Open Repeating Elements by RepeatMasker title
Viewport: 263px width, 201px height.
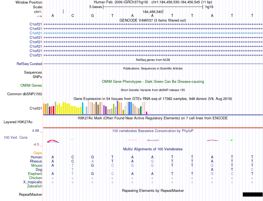(x=153, y=190)
